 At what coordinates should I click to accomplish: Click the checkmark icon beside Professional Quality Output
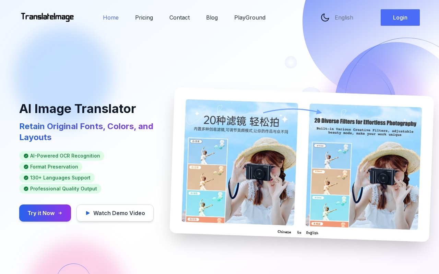[26, 189]
